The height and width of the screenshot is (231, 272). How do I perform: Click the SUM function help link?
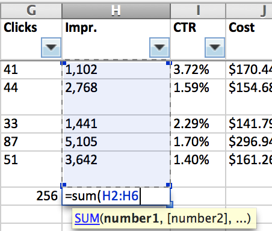tap(87, 218)
